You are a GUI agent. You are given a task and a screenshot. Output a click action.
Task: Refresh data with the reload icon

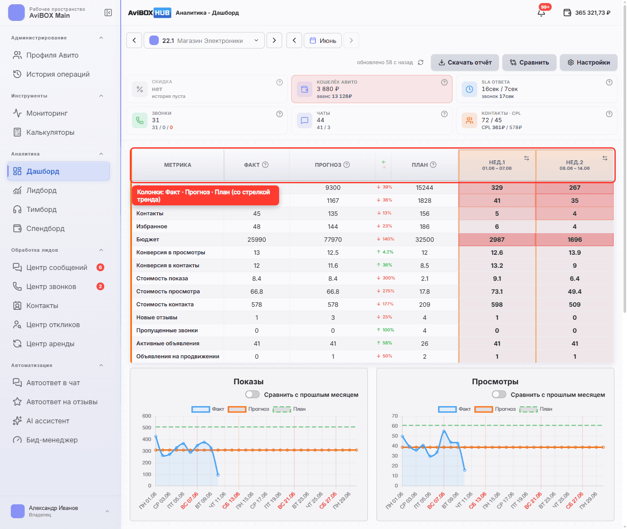(x=421, y=62)
